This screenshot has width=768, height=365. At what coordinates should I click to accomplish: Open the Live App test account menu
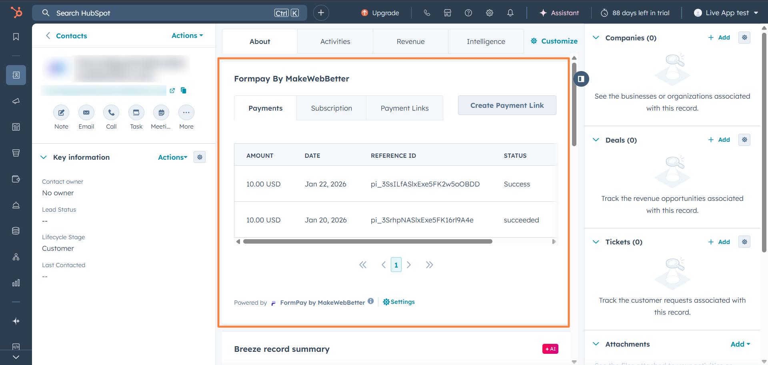(726, 13)
